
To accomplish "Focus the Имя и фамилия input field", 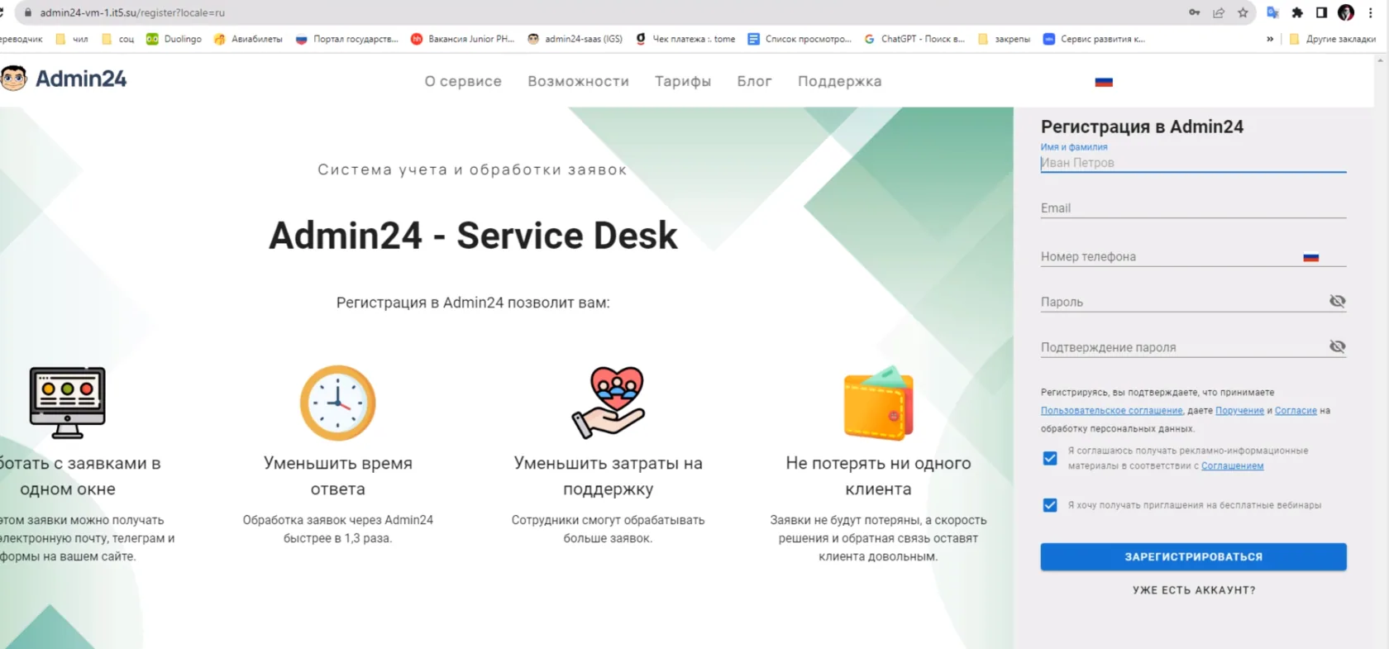I will click(1193, 163).
